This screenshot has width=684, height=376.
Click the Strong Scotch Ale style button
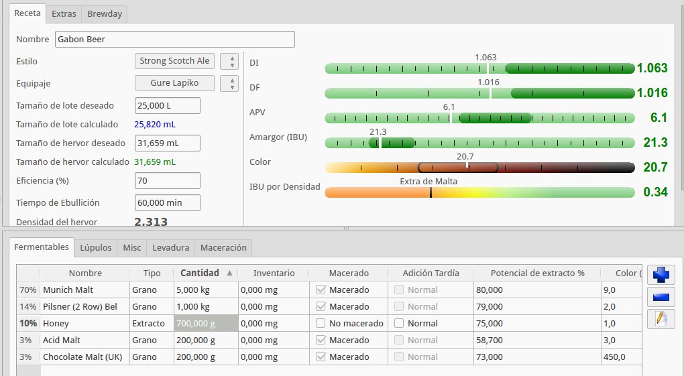pyautogui.click(x=174, y=61)
